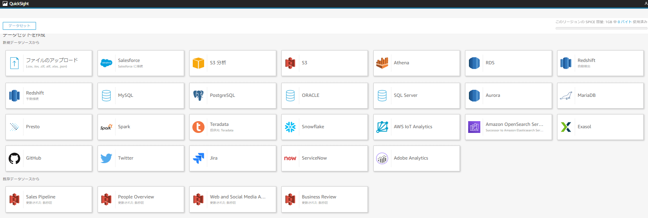
Task: Select the Amazon OpenSearch Service card
Action: coord(508,127)
